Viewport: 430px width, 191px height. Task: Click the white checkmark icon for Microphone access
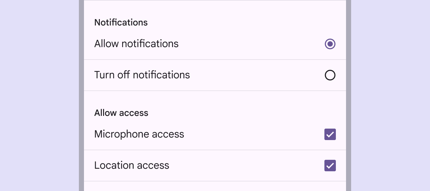(330, 134)
